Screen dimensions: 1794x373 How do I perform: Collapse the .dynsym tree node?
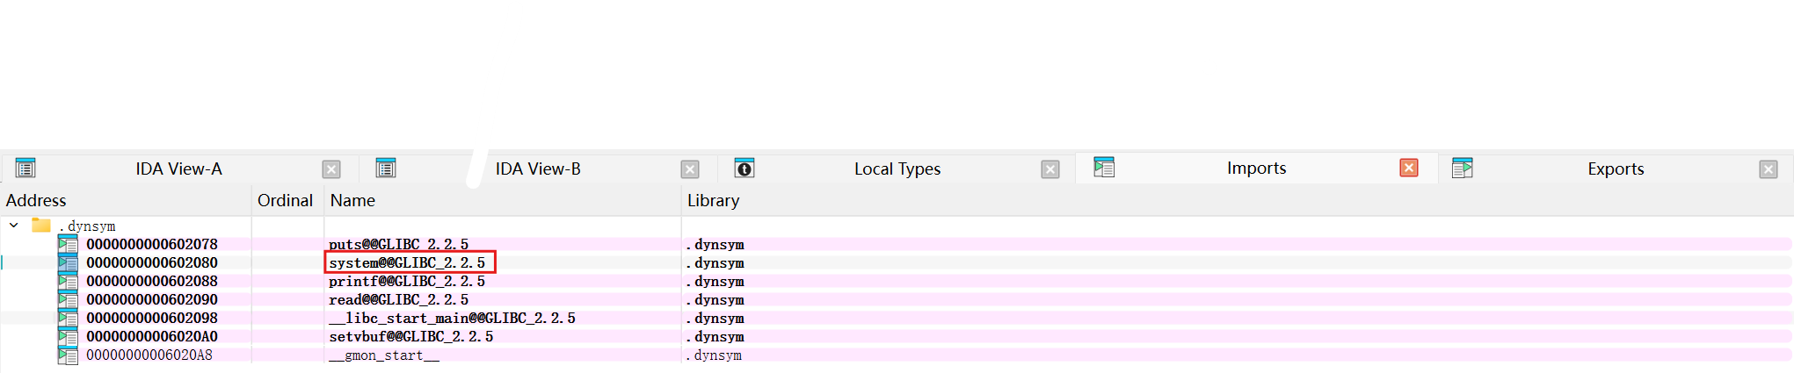click(14, 226)
